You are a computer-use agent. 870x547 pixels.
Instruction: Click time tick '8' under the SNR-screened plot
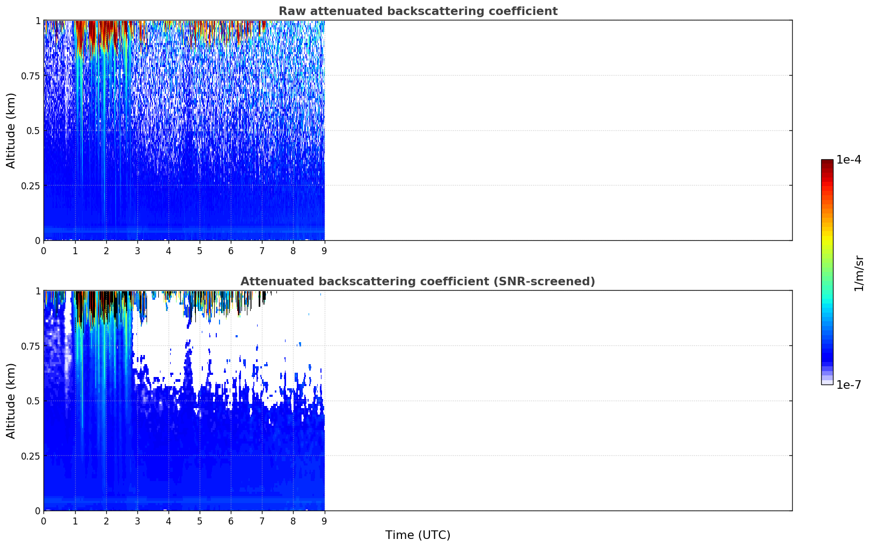click(293, 521)
